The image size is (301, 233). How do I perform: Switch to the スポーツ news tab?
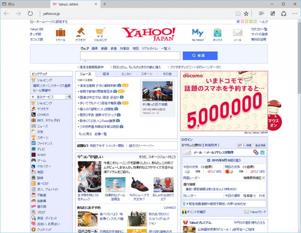147,74
